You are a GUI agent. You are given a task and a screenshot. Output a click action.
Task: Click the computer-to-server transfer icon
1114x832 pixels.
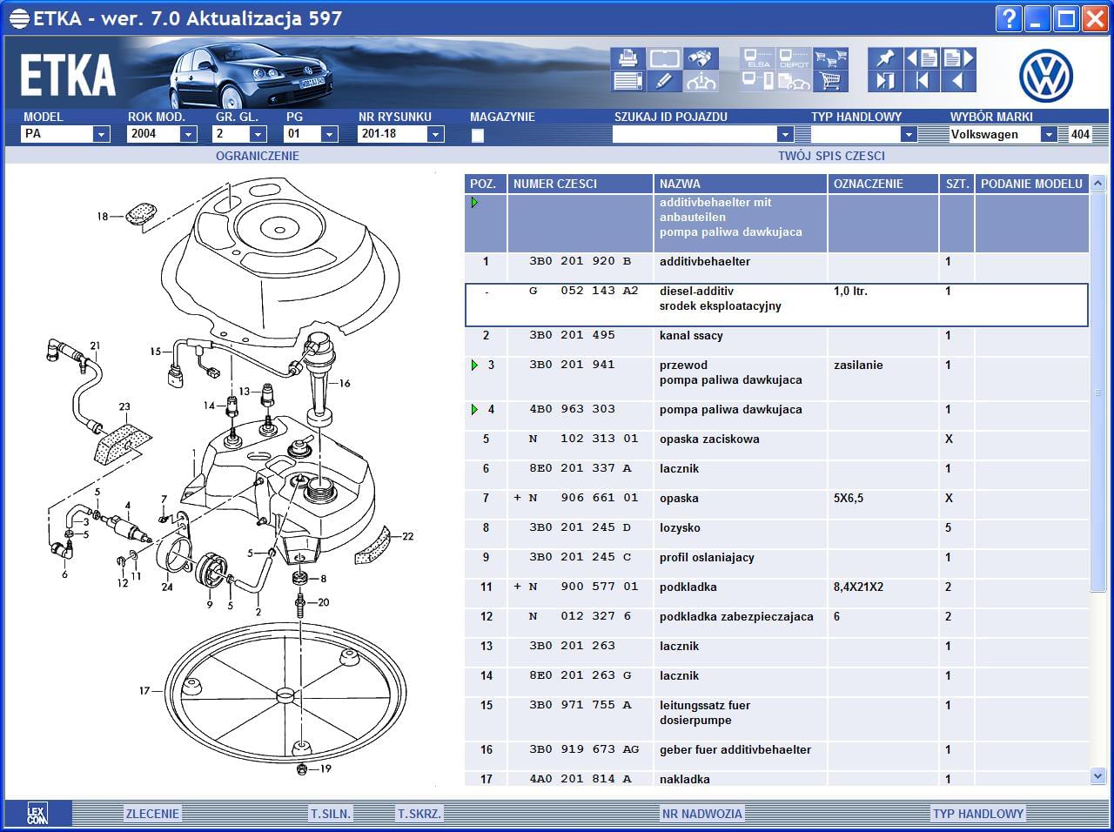pyautogui.click(x=758, y=82)
